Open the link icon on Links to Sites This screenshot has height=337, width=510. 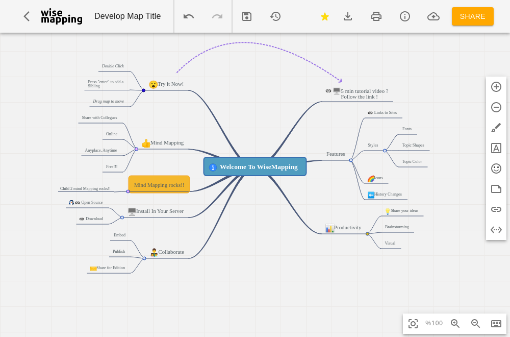[x=370, y=113]
